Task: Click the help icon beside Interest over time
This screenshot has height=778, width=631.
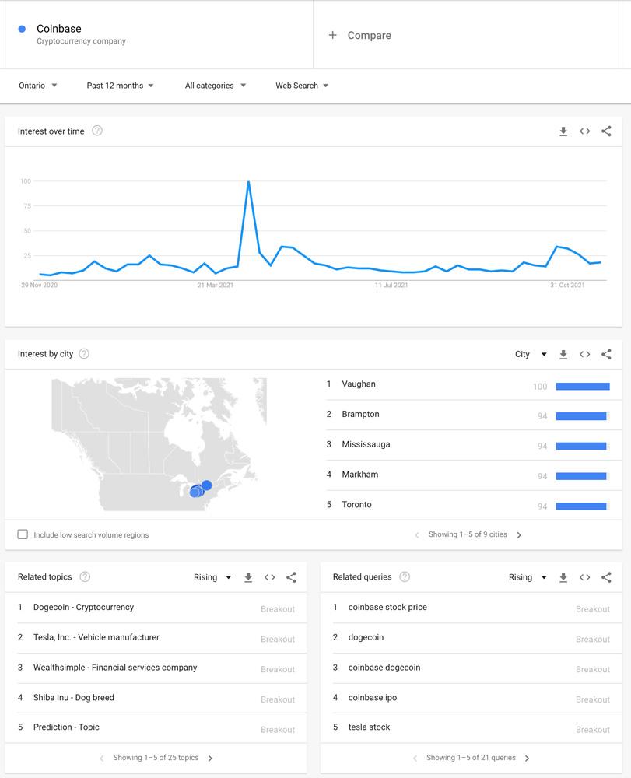Action: (97, 131)
